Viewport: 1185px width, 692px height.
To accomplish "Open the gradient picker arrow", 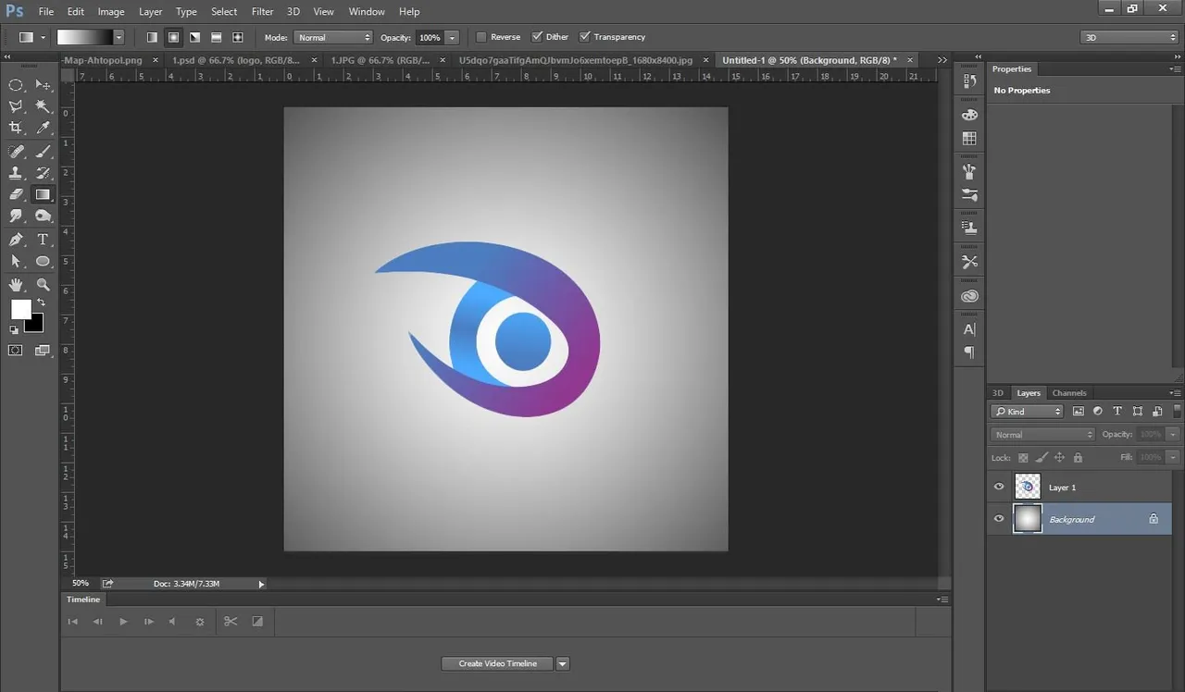I will [x=118, y=37].
